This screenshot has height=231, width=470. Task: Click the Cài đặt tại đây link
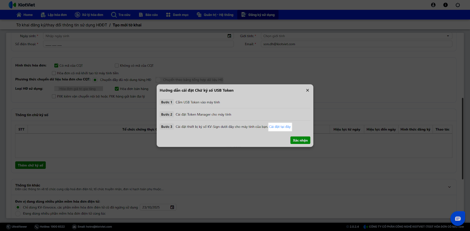click(280, 127)
